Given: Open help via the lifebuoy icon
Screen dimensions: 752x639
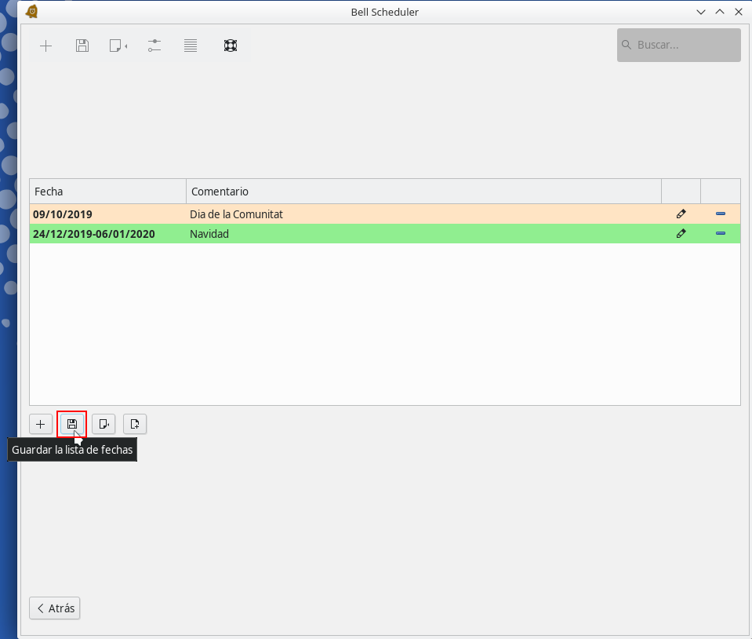Looking at the screenshot, I should tap(230, 46).
